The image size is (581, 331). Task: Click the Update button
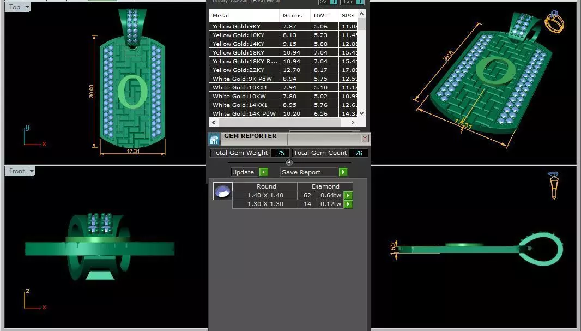tap(245, 172)
